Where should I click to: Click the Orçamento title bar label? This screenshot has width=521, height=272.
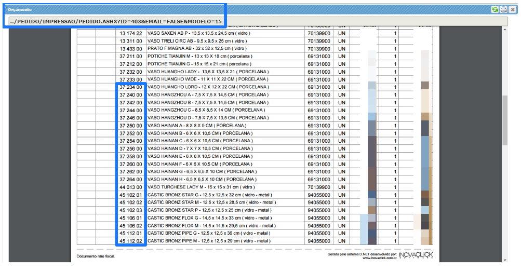pyautogui.click(x=20, y=9)
